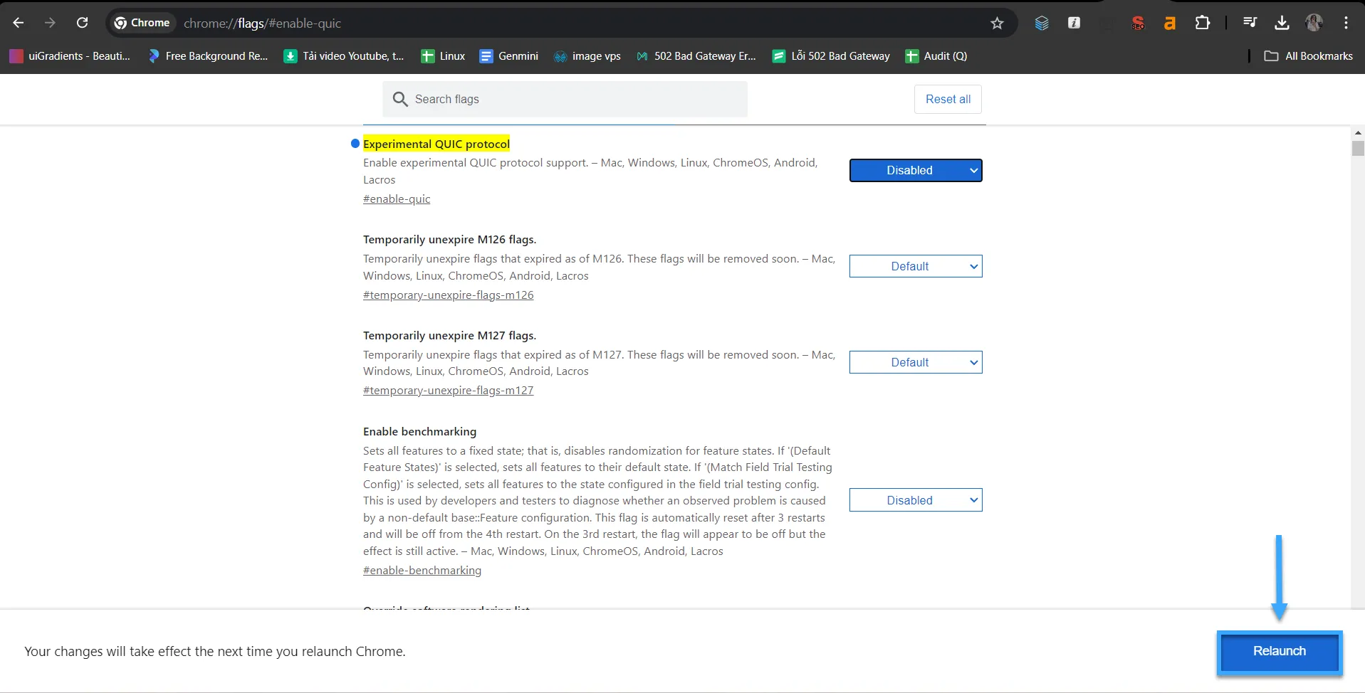Open the media controls icon

click(x=1250, y=22)
